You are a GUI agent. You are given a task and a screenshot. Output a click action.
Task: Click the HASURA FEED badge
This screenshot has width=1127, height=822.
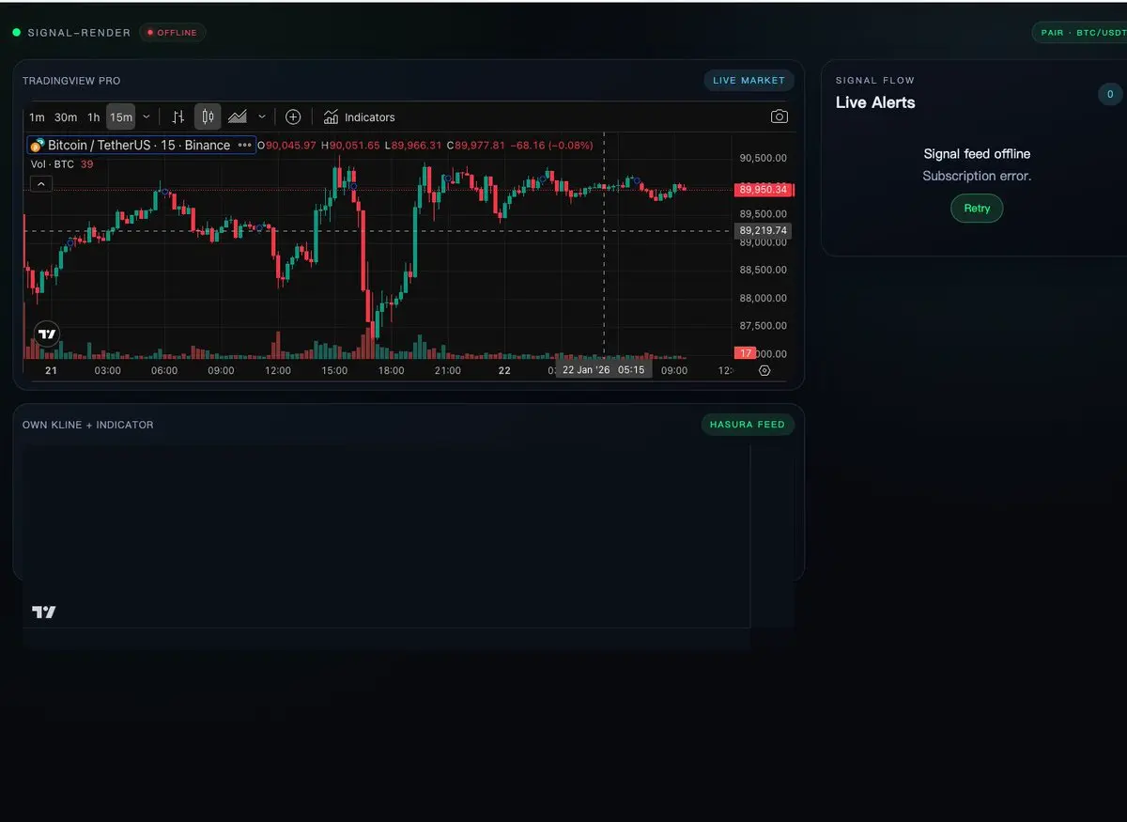(x=747, y=425)
